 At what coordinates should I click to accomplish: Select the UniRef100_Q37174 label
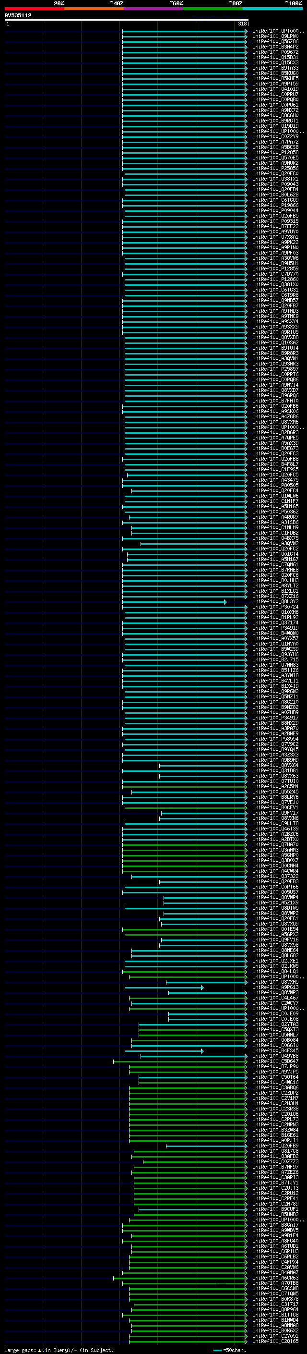coord(275,622)
